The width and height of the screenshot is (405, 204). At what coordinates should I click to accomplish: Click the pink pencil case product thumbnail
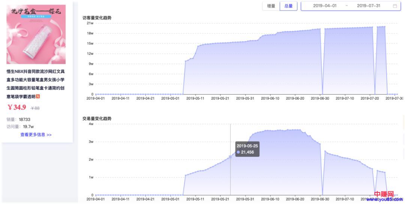pyautogui.click(x=36, y=34)
